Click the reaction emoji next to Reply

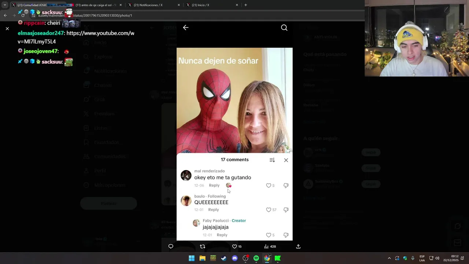(228, 186)
